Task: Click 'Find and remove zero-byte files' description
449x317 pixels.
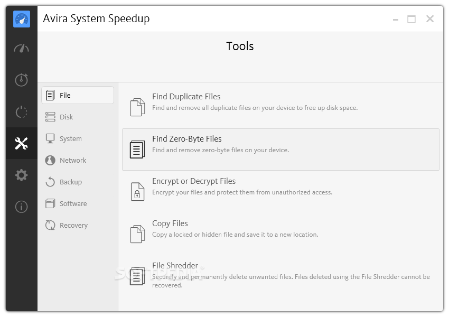Action: (220, 150)
